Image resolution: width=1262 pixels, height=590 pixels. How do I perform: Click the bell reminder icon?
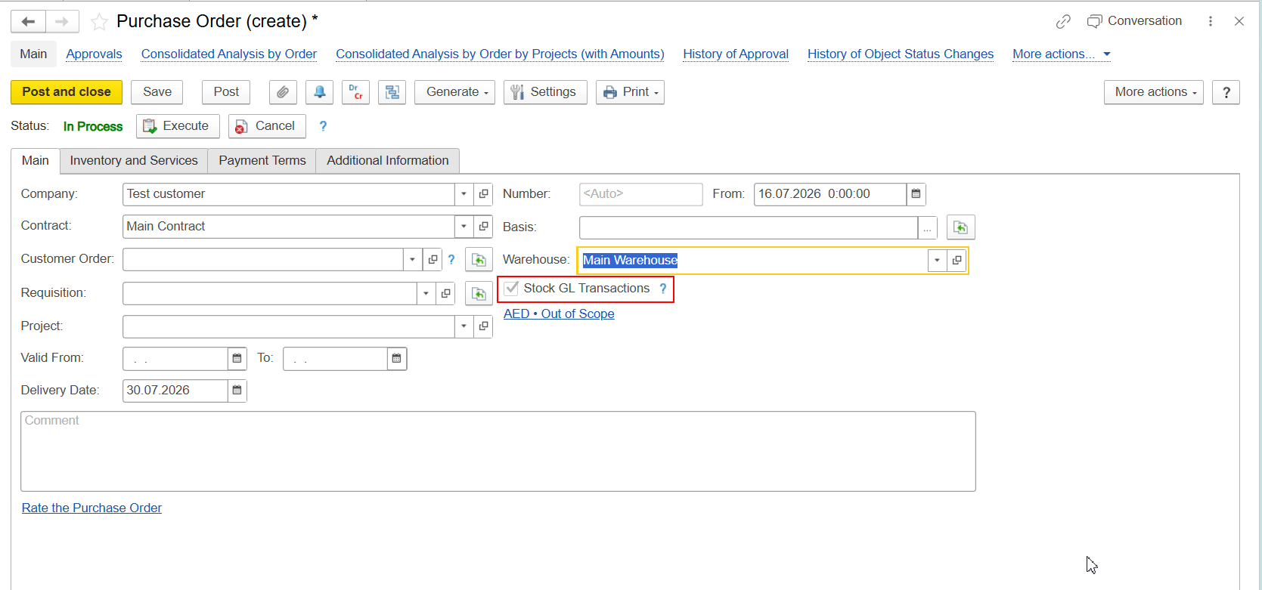[x=320, y=92]
